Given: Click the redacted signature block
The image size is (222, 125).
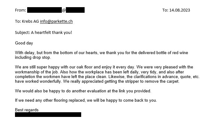Looking at the screenshot, I should [48, 114].
